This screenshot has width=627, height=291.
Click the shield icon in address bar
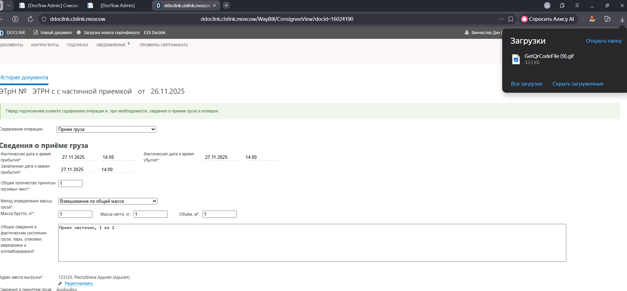[44, 19]
